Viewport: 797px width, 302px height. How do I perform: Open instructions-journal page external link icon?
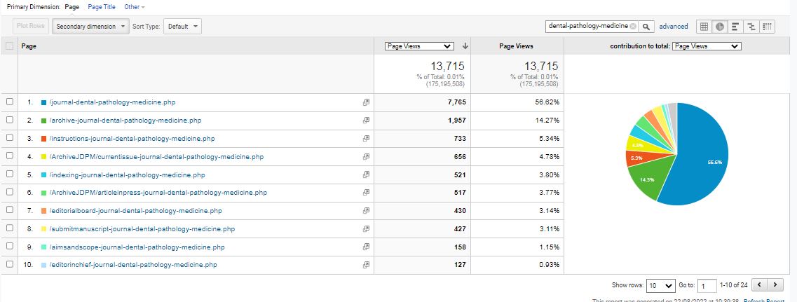click(366, 138)
